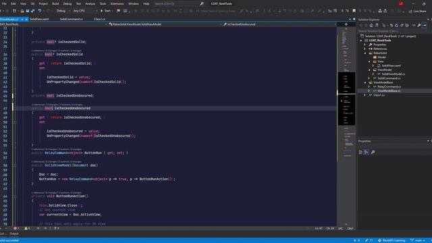The image size is (432, 243).
Task: Click the search magnifier icon
Action: (202, 4)
